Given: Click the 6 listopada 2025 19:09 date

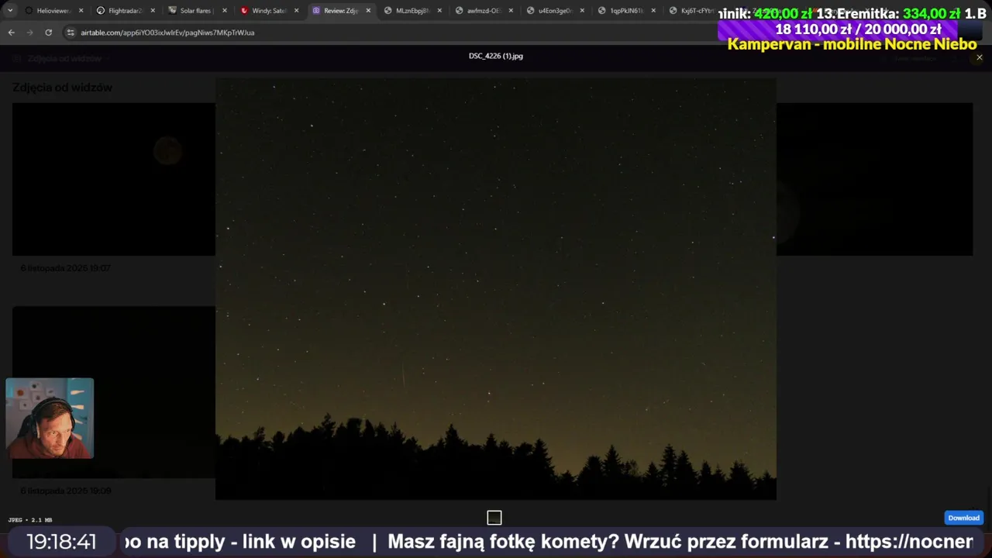Looking at the screenshot, I should [65, 491].
